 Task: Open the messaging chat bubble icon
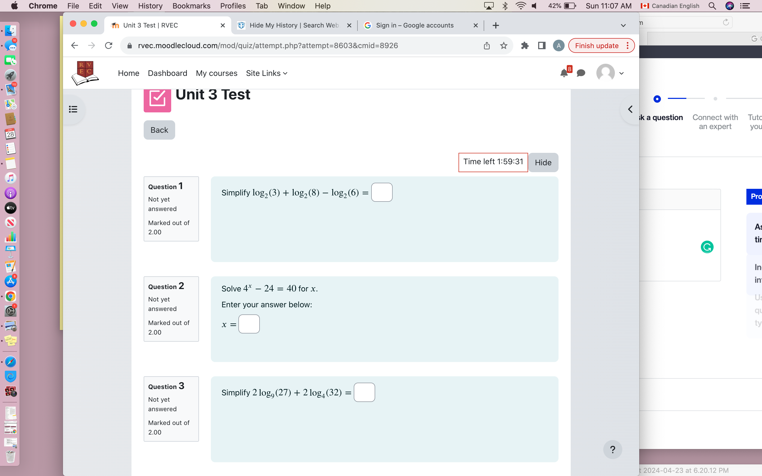coord(581,73)
